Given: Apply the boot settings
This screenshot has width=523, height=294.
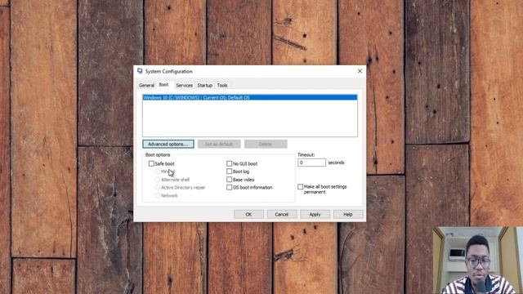Looking at the screenshot, I should (315, 214).
